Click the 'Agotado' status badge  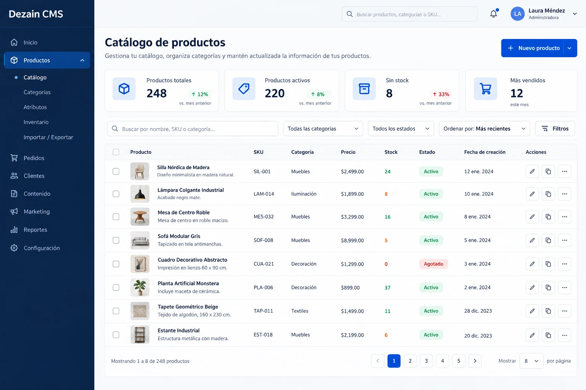coord(433,264)
